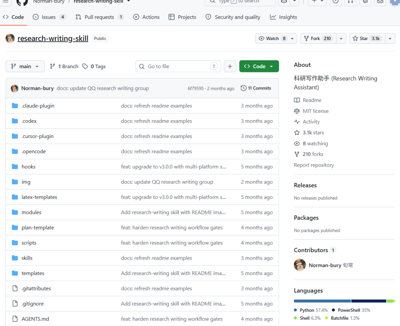Open the hooks folder icon

click(15, 167)
